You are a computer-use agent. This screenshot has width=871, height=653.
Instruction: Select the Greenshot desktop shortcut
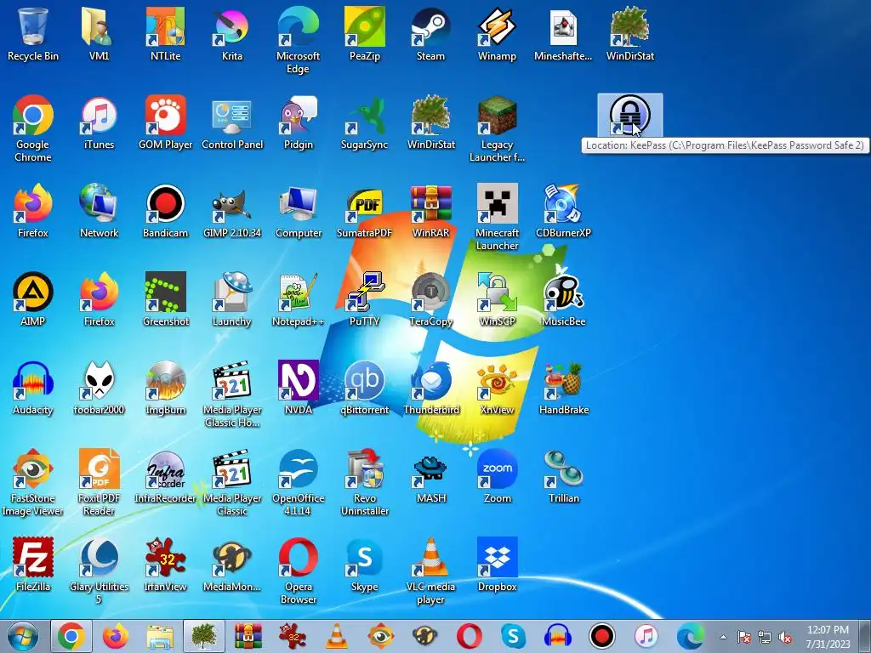pos(165,299)
